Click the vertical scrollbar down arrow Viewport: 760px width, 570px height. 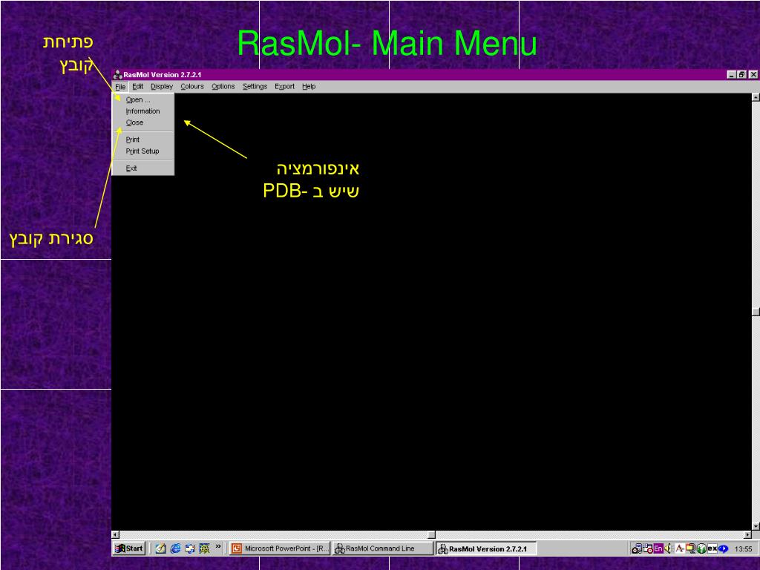(x=756, y=526)
